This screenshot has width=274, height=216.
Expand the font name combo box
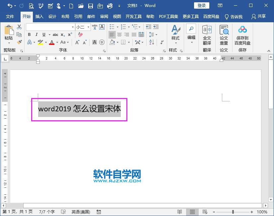coord(73,27)
